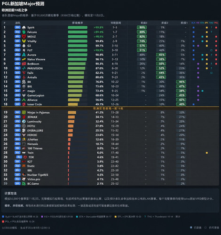Click the FaZe team logo

click(24, 73)
